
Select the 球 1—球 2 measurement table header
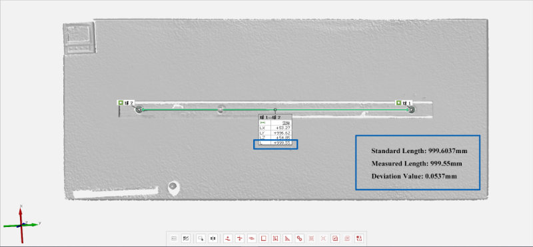tap(275, 117)
